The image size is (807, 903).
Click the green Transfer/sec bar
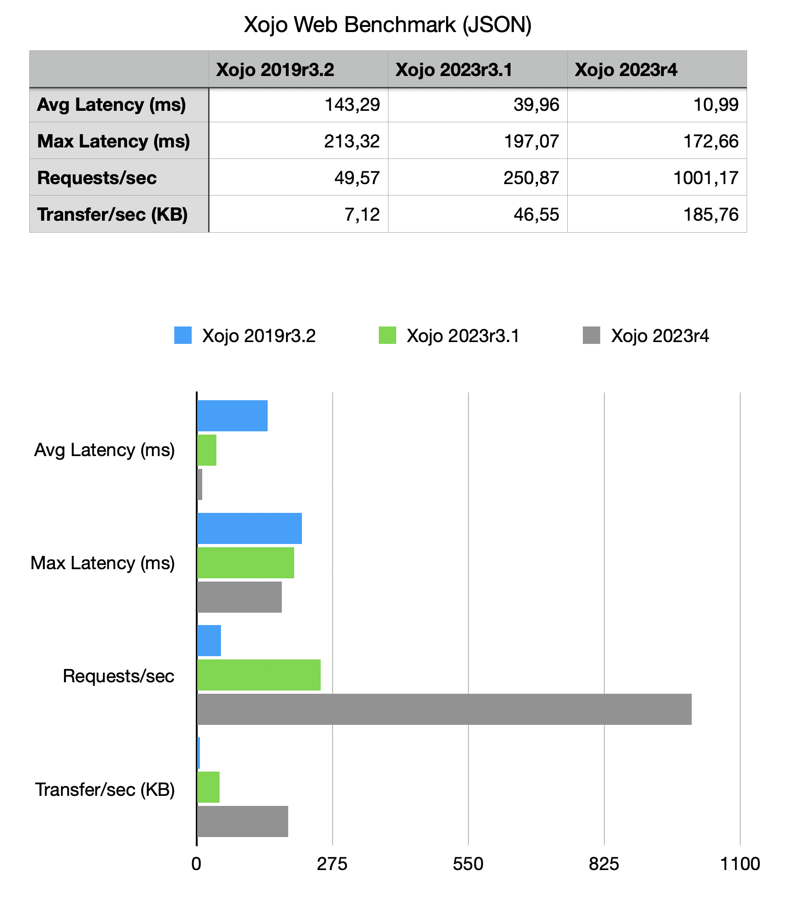pyautogui.click(x=208, y=787)
